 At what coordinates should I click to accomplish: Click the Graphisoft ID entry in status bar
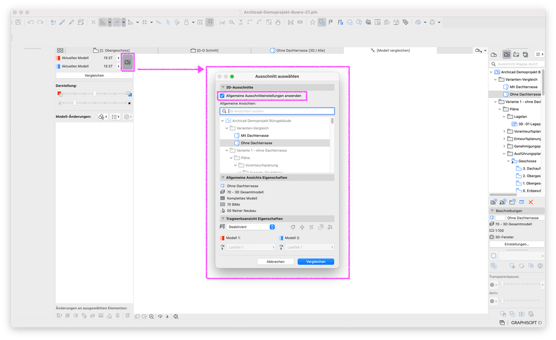point(526,323)
